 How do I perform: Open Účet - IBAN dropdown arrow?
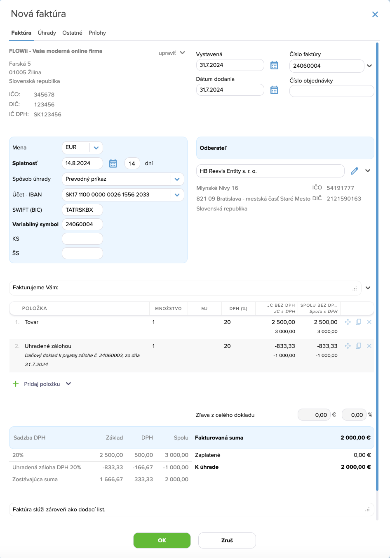(x=177, y=195)
